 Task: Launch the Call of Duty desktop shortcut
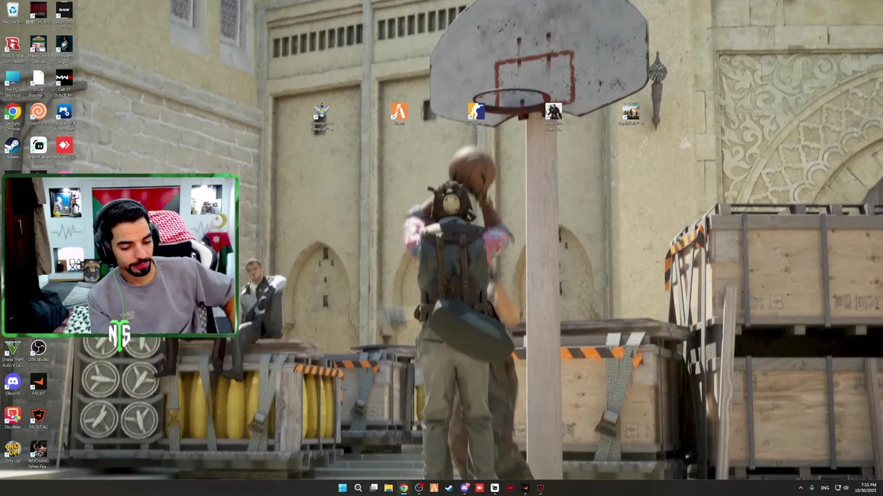click(x=63, y=83)
